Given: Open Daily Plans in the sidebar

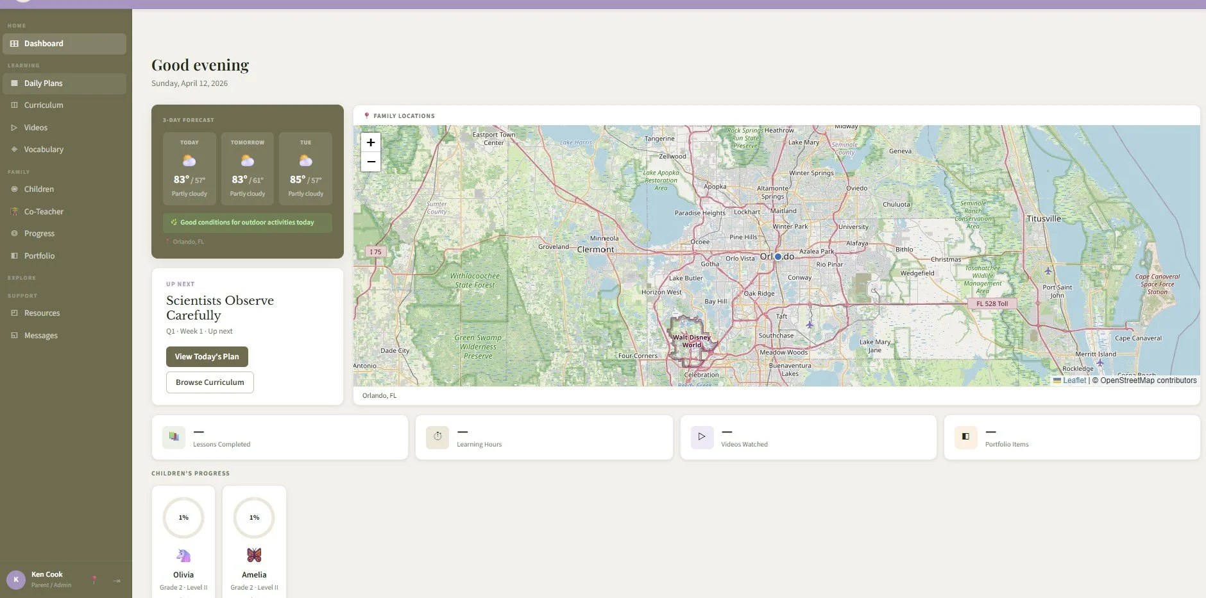Looking at the screenshot, I should [64, 83].
